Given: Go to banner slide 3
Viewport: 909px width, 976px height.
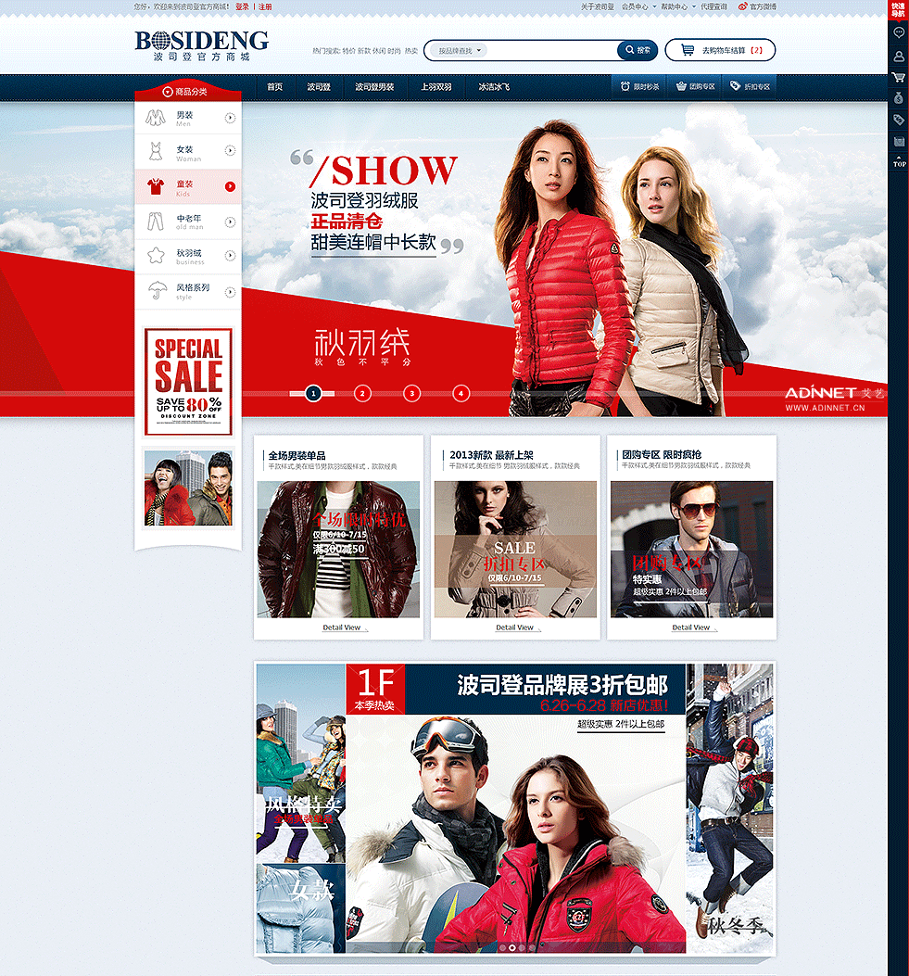Looking at the screenshot, I should pyautogui.click(x=412, y=393).
